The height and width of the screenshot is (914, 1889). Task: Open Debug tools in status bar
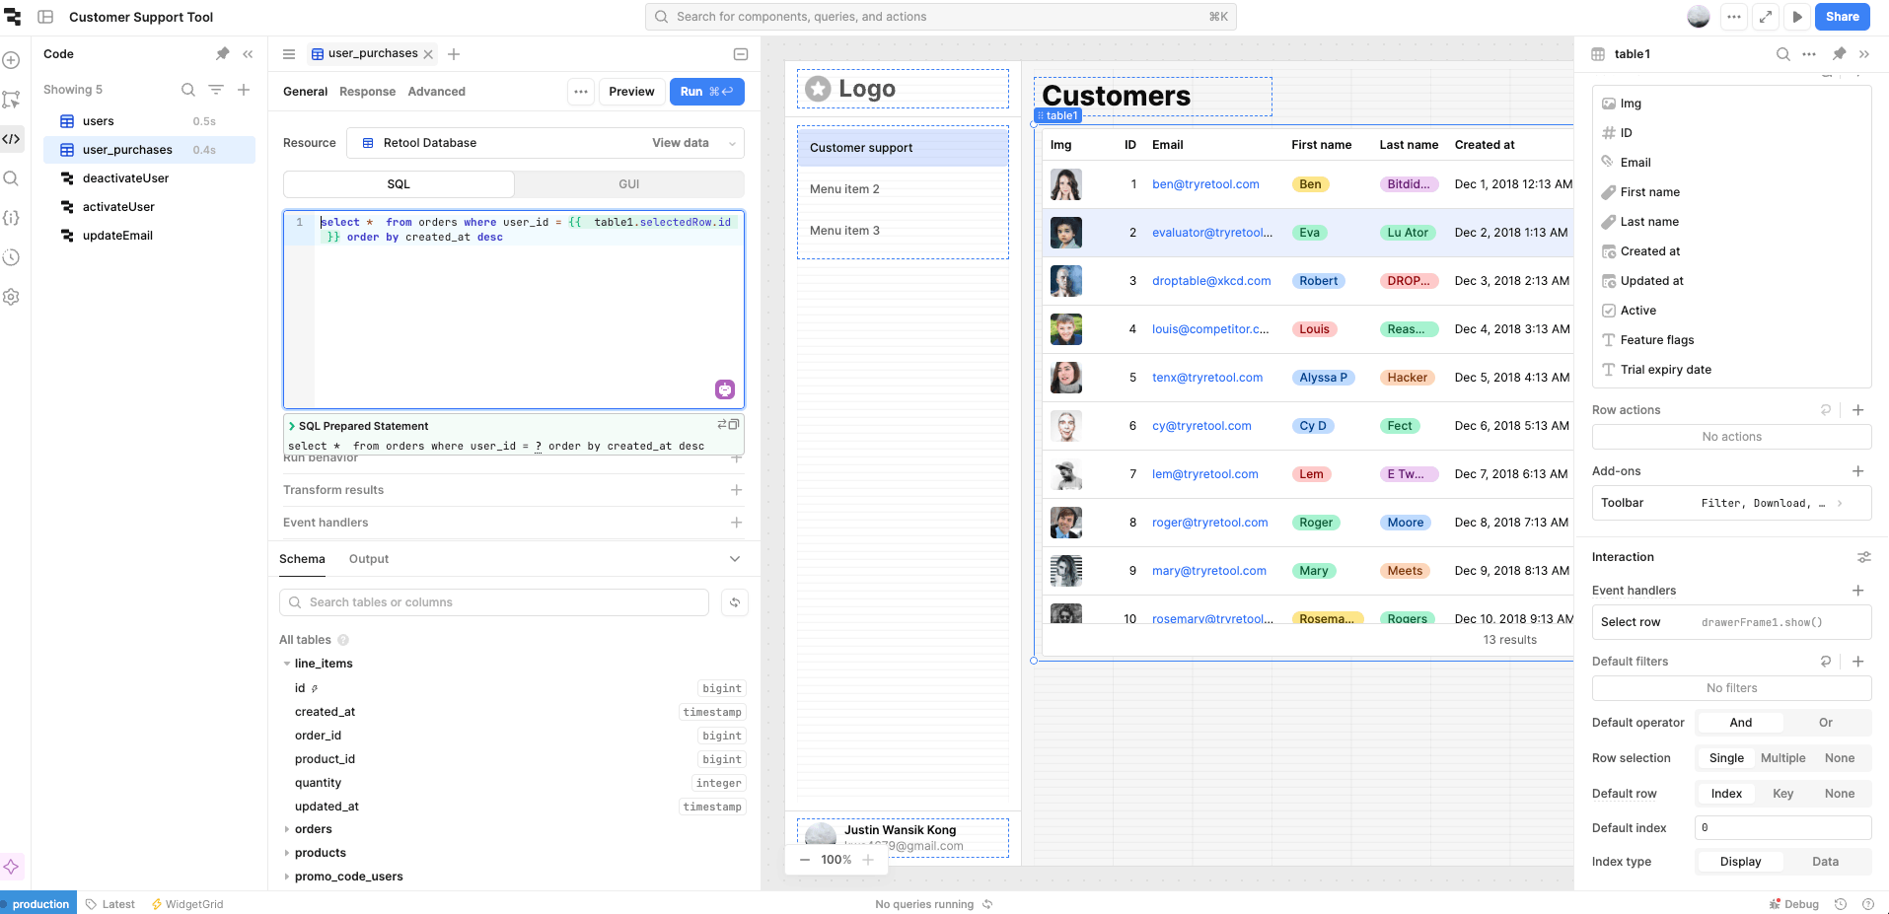[x=1794, y=904]
